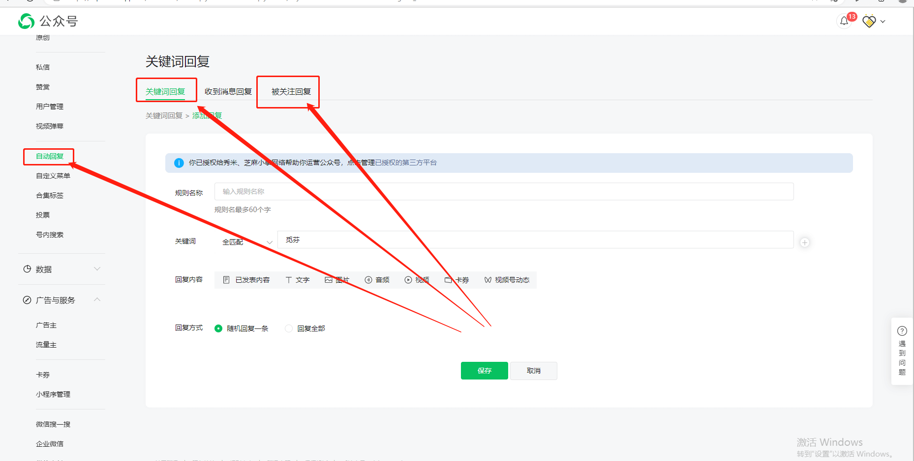The image size is (914, 461).
Task: Open the 全匹配 keyword match dropdown
Action: pyautogui.click(x=247, y=242)
